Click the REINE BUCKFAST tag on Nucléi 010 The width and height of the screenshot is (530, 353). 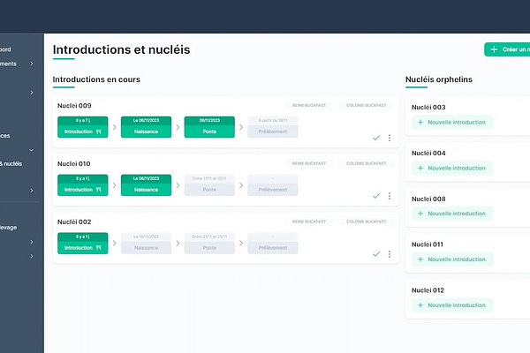point(309,163)
